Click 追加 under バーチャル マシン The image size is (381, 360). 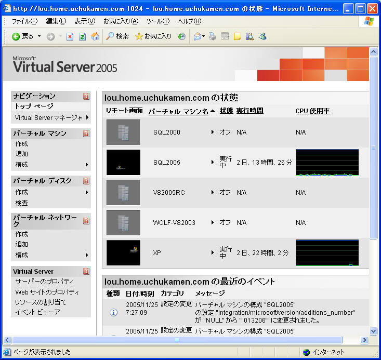tap(21, 154)
